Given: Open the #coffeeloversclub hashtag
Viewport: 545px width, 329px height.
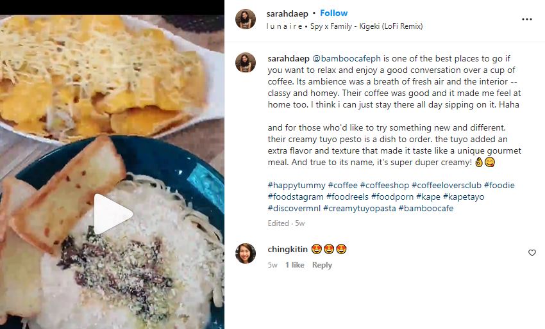Looking at the screenshot, I should [x=446, y=185].
